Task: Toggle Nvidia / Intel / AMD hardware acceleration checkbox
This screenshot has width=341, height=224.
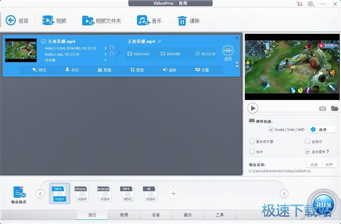Action: click(271, 129)
